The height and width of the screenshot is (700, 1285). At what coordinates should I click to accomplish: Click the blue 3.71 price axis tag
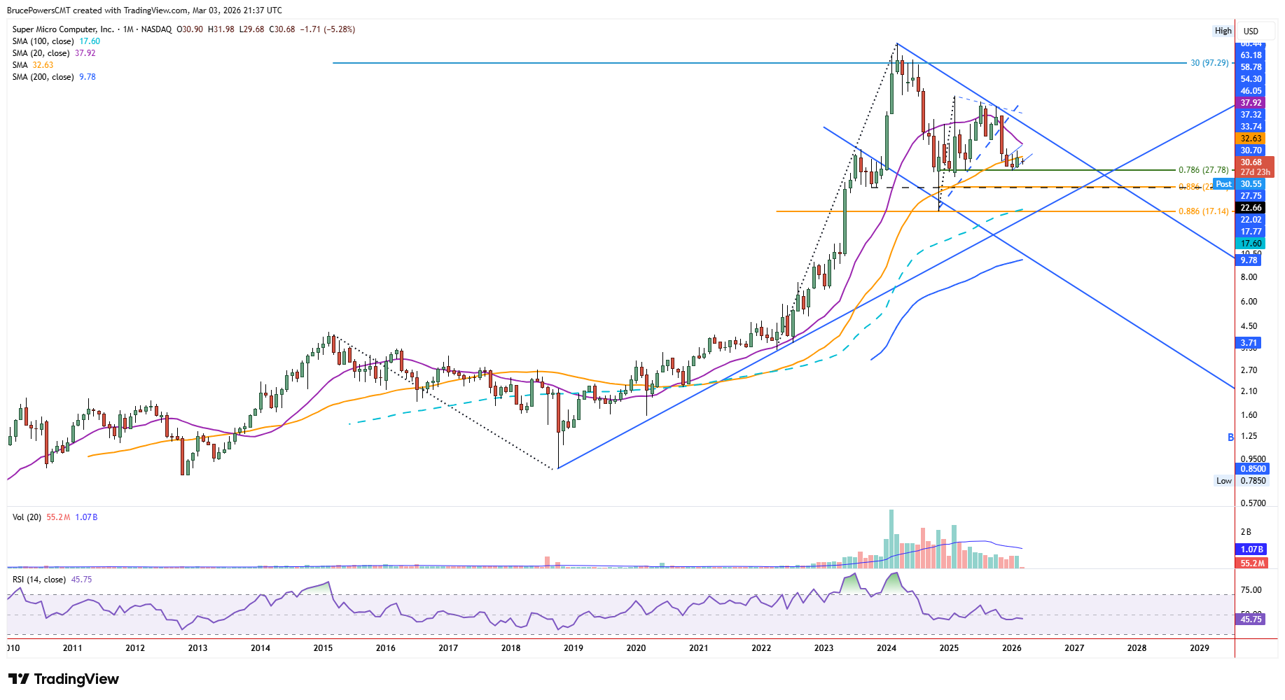point(1249,343)
